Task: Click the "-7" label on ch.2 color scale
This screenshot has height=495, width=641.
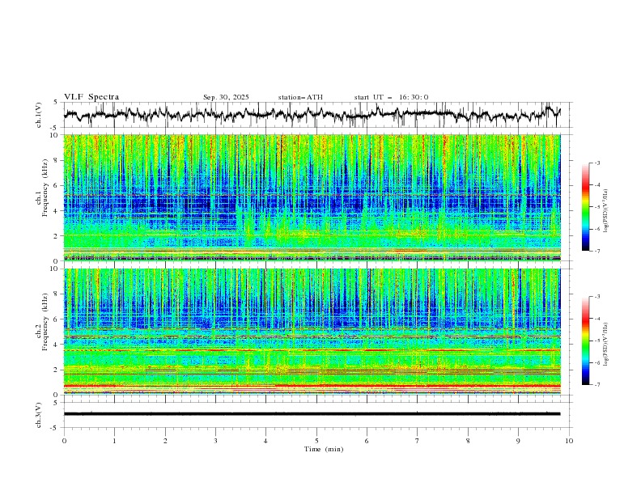Action: coord(596,385)
